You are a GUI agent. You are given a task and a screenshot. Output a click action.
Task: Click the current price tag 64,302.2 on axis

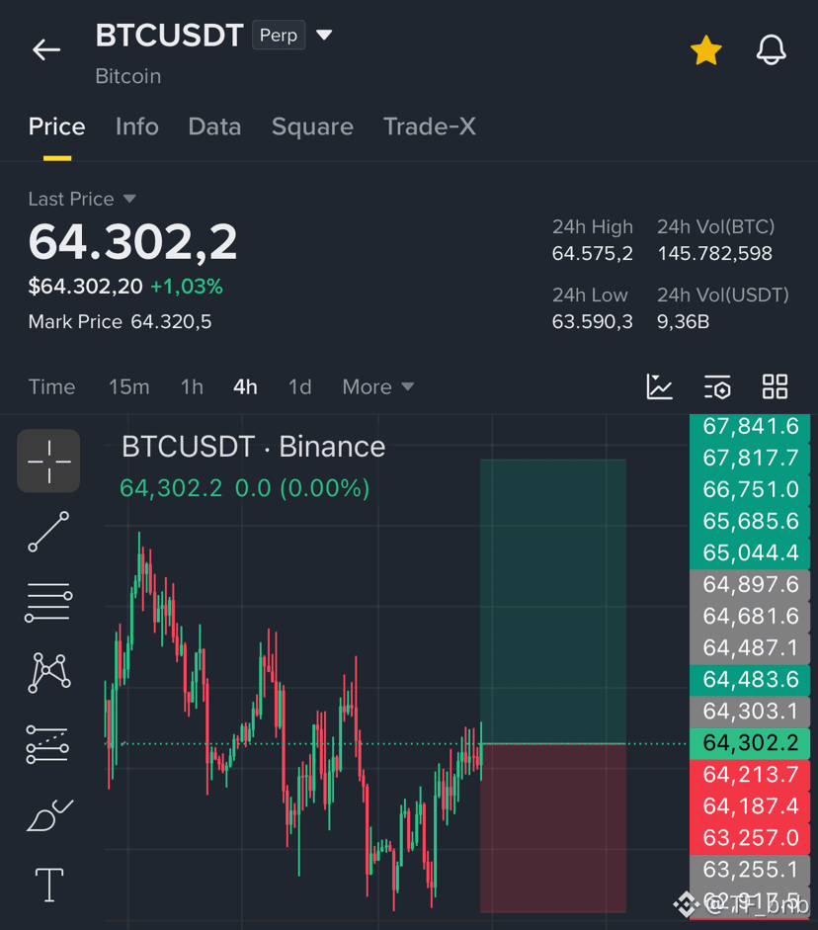tap(750, 743)
